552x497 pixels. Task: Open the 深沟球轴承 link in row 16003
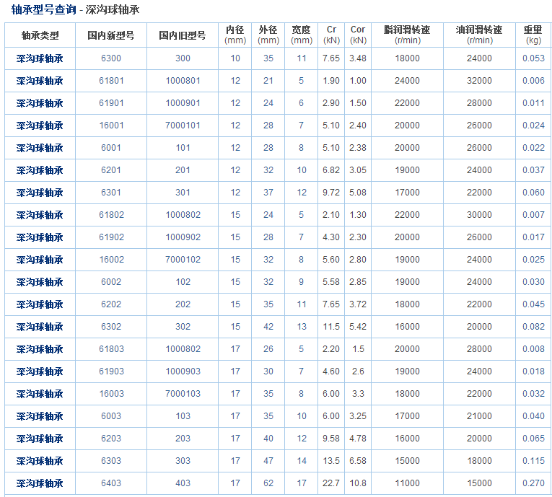click(40, 394)
